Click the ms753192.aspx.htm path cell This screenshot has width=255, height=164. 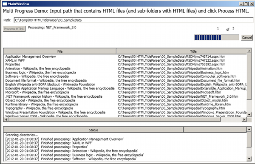172,64
